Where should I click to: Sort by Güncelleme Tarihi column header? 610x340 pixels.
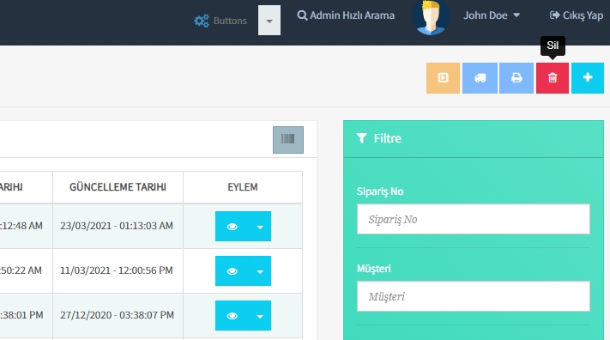118,187
